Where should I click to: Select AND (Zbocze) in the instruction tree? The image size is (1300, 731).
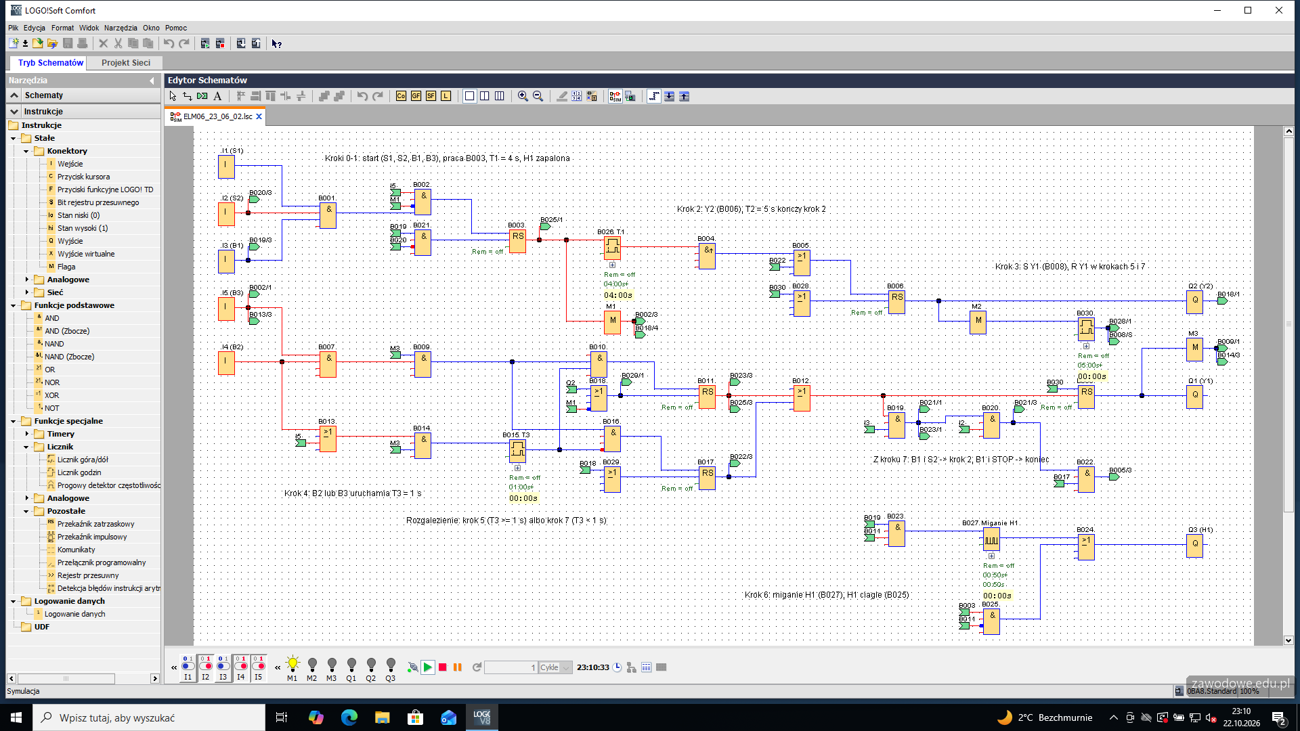(67, 331)
